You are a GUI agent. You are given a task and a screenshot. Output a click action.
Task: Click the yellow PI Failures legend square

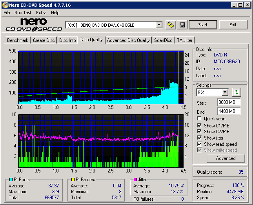[73, 180]
